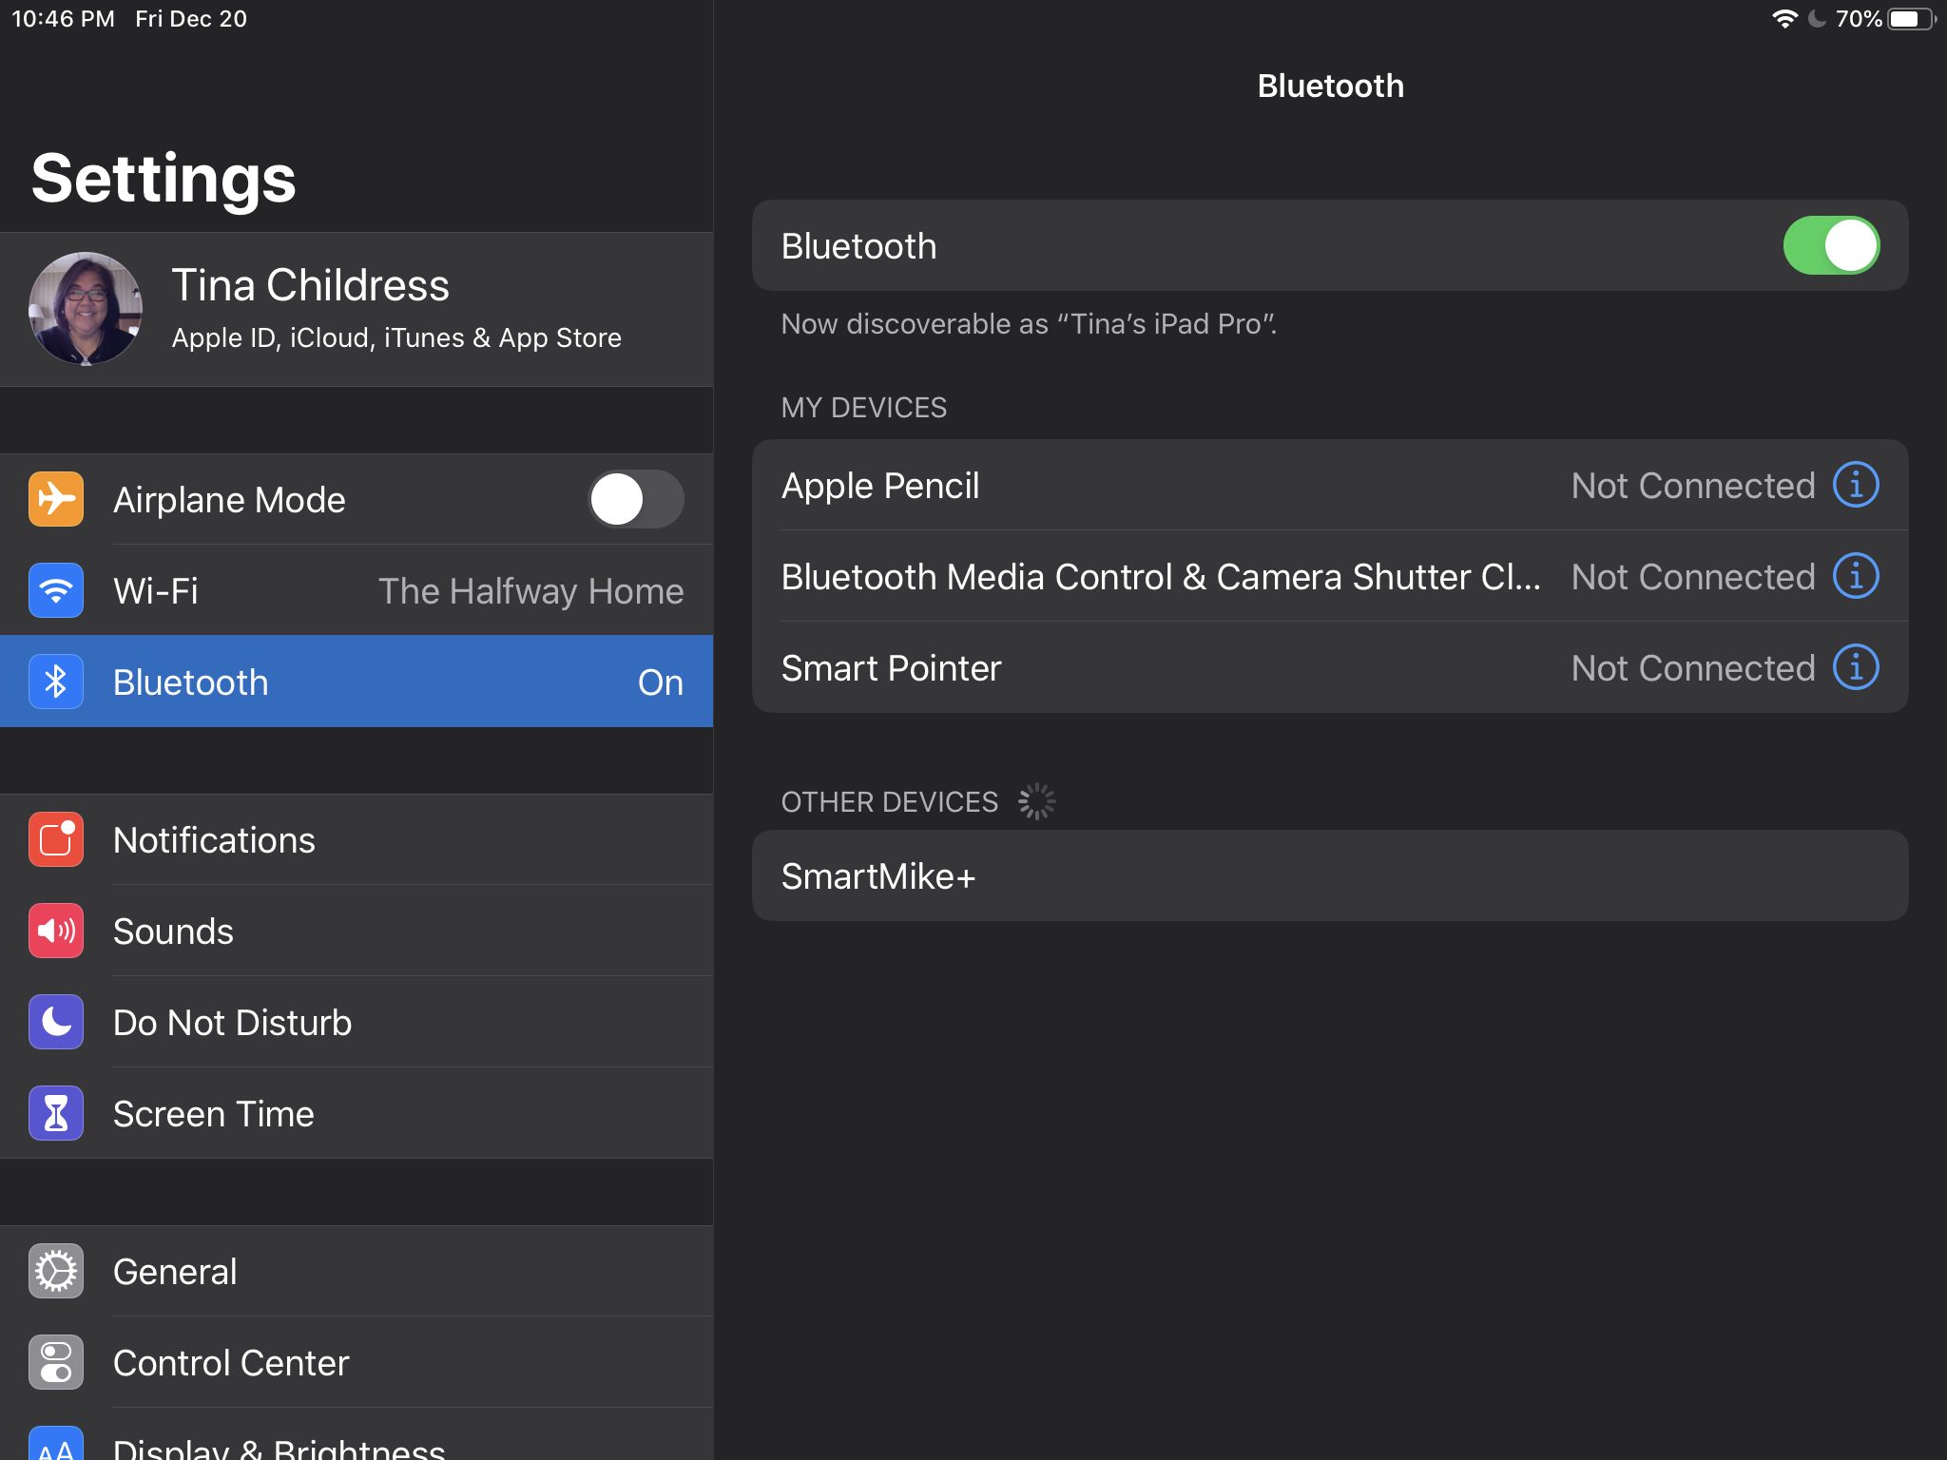Tap the Do Not Disturb moon icon
This screenshot has width=1947, height=1460.
56,1022
